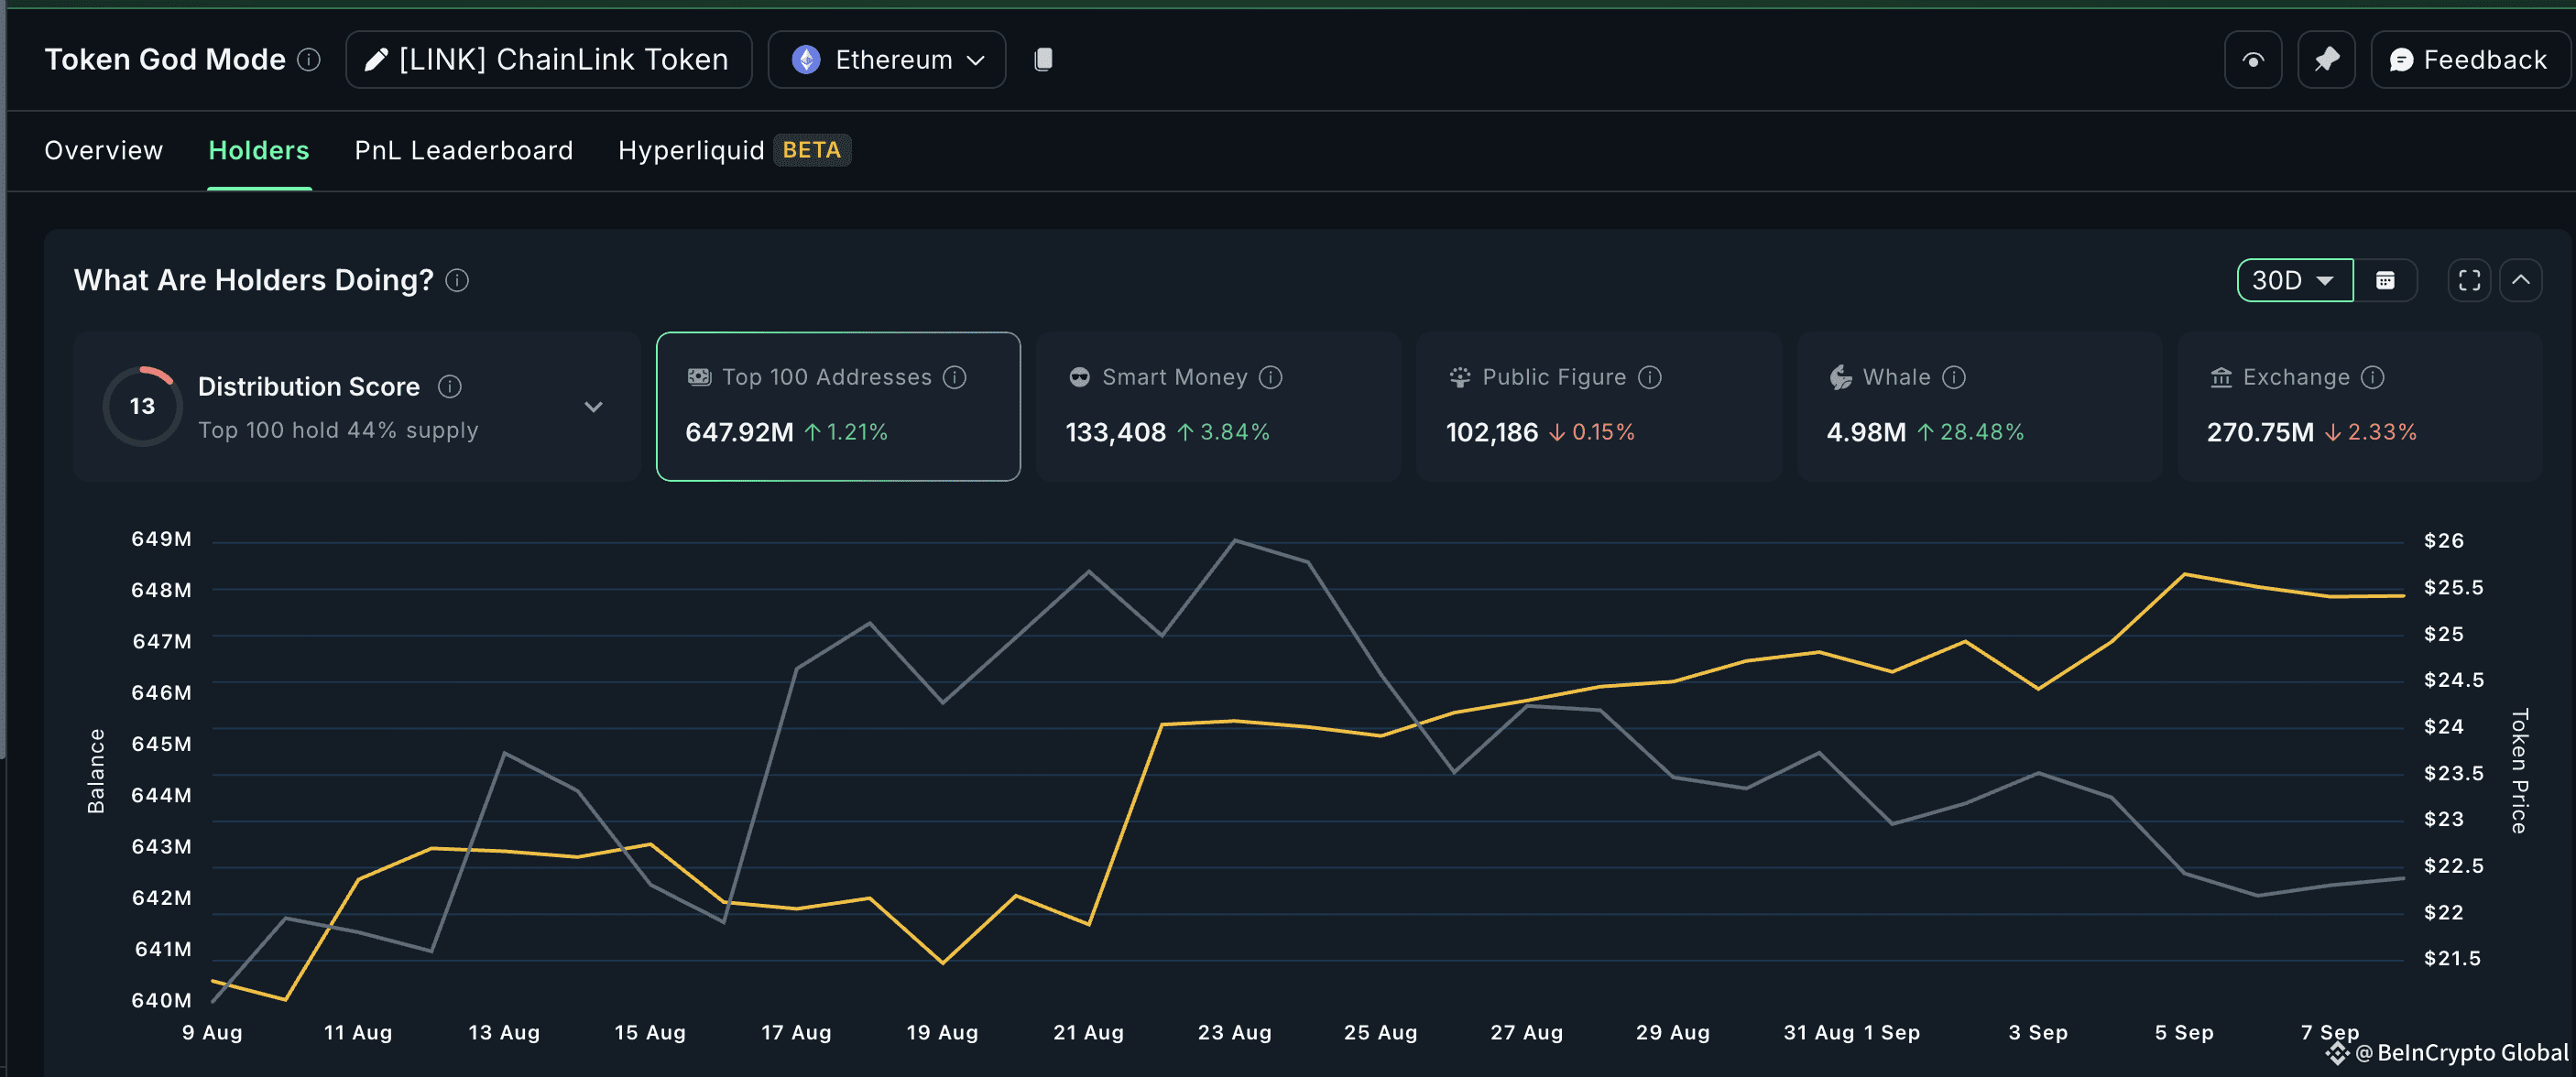
Task: Collapse the holders panel with chevron
Action: coord(2521,280)
